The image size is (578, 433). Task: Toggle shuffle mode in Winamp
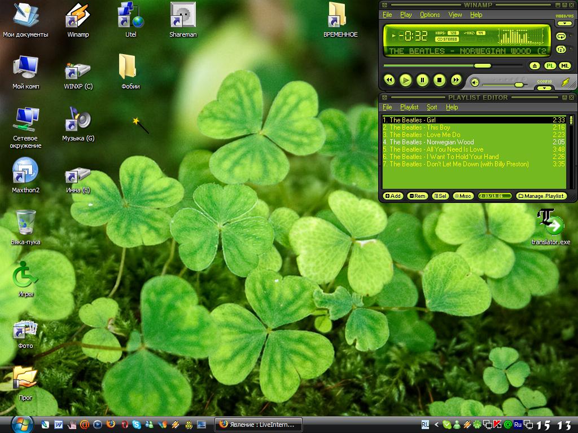[x=561, y=50]
